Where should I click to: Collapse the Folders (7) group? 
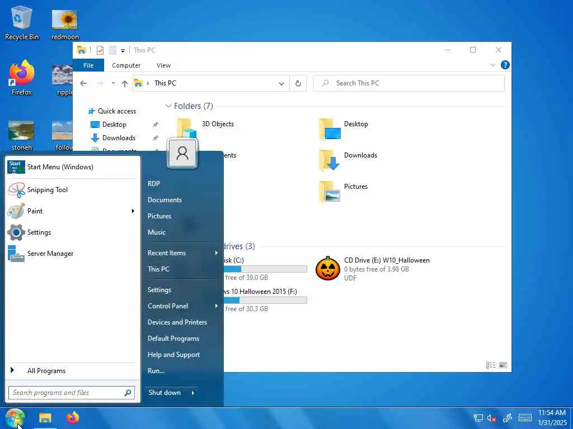click(168, 106)
